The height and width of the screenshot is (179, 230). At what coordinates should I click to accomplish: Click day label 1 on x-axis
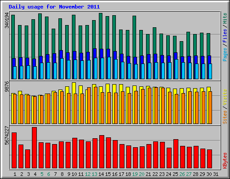click(15, 174)
